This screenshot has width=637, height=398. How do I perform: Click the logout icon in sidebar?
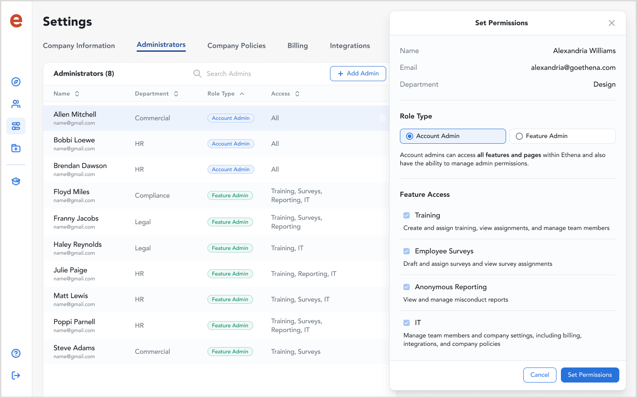(16, 375)
